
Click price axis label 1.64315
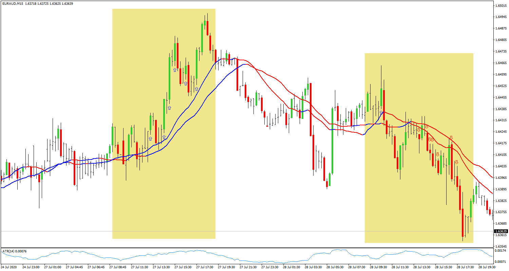(x=501, y=120)
